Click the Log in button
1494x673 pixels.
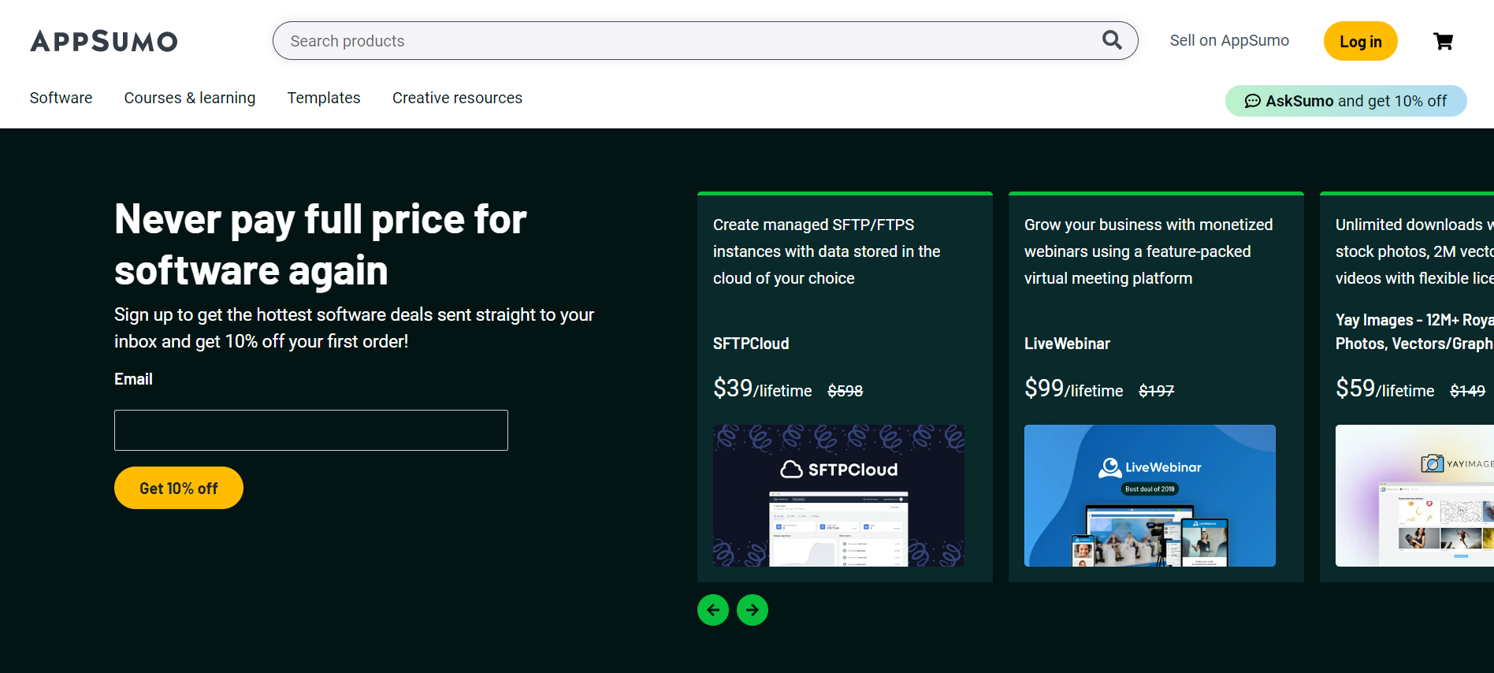point(1361,41)
